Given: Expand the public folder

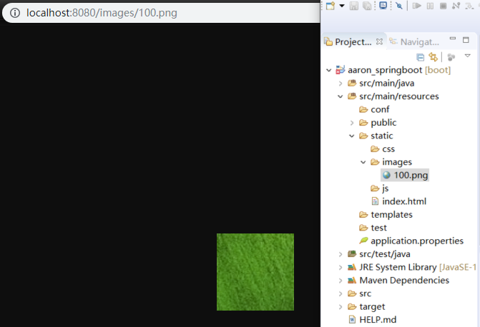Looking at the screenshot, I should click(352, 123).
